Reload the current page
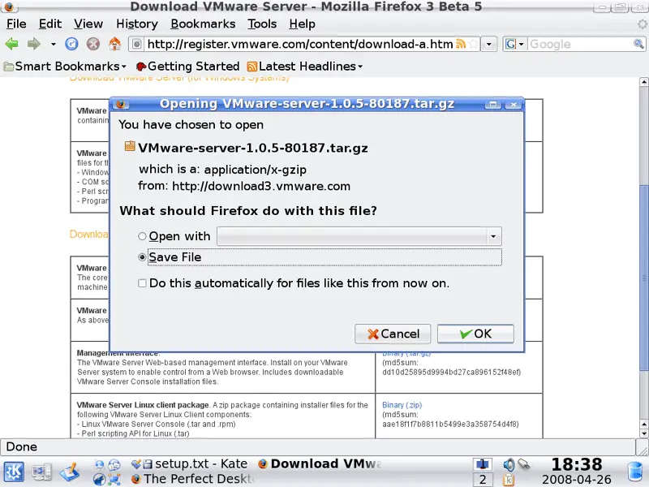This screenshot has width=649, height=487. point(71,44)
